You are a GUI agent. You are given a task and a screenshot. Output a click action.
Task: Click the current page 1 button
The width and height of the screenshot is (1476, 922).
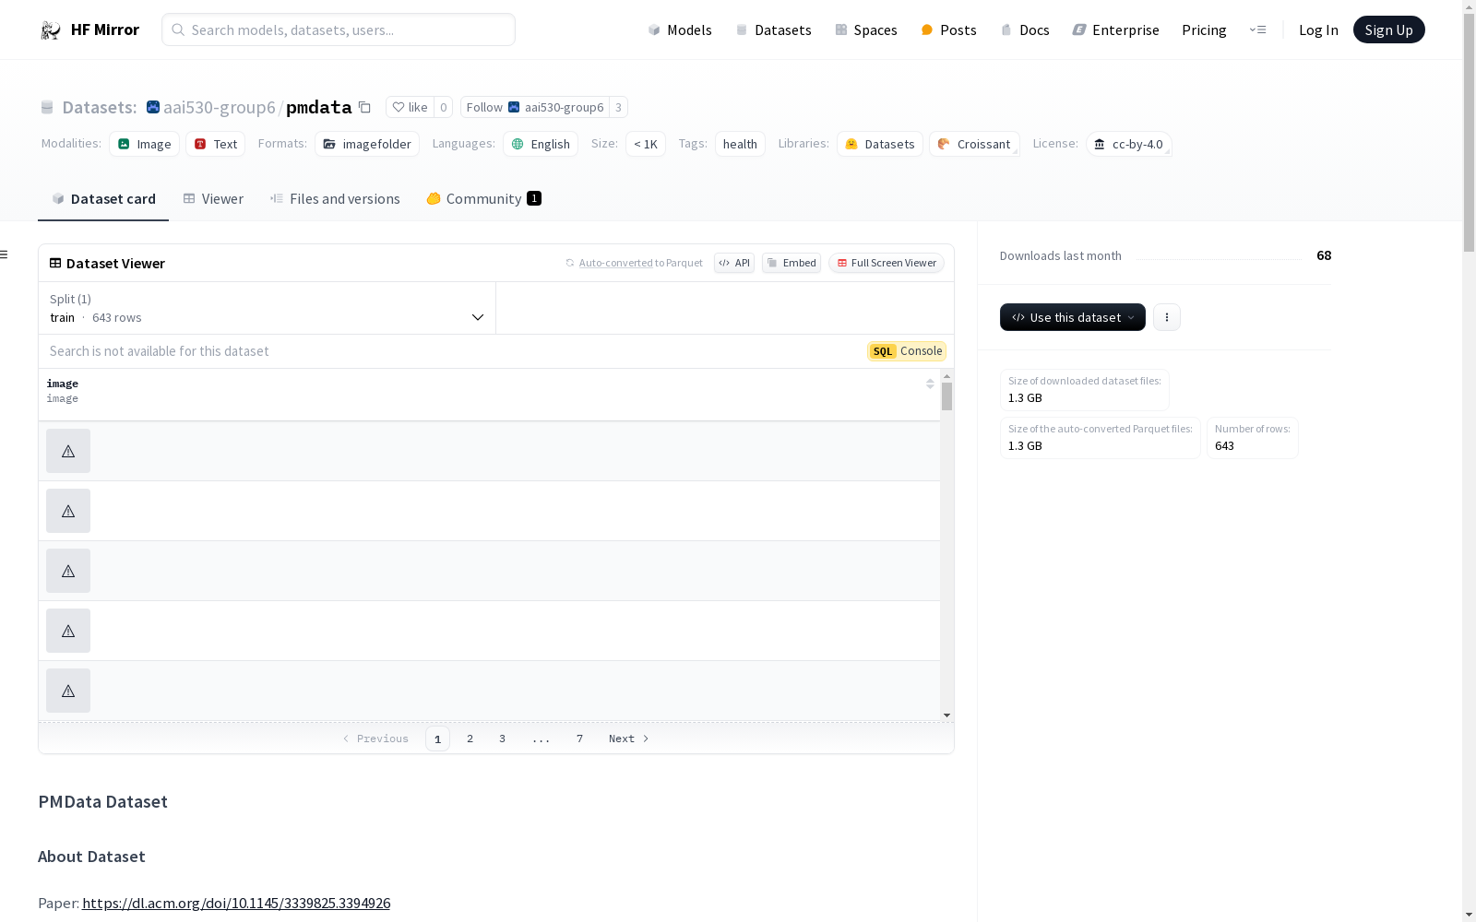(437, 739)
